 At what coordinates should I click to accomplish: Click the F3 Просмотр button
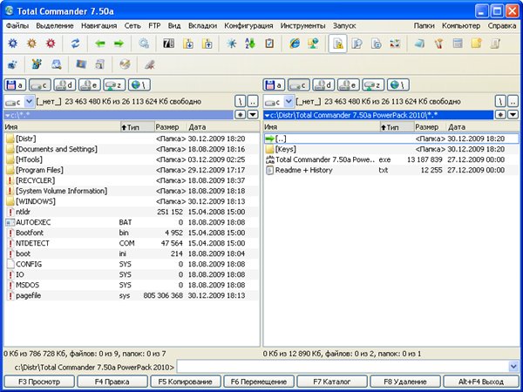tap(39, 382)
